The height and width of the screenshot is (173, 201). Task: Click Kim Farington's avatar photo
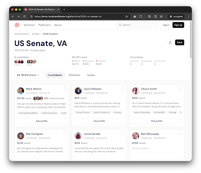(21, 136)
